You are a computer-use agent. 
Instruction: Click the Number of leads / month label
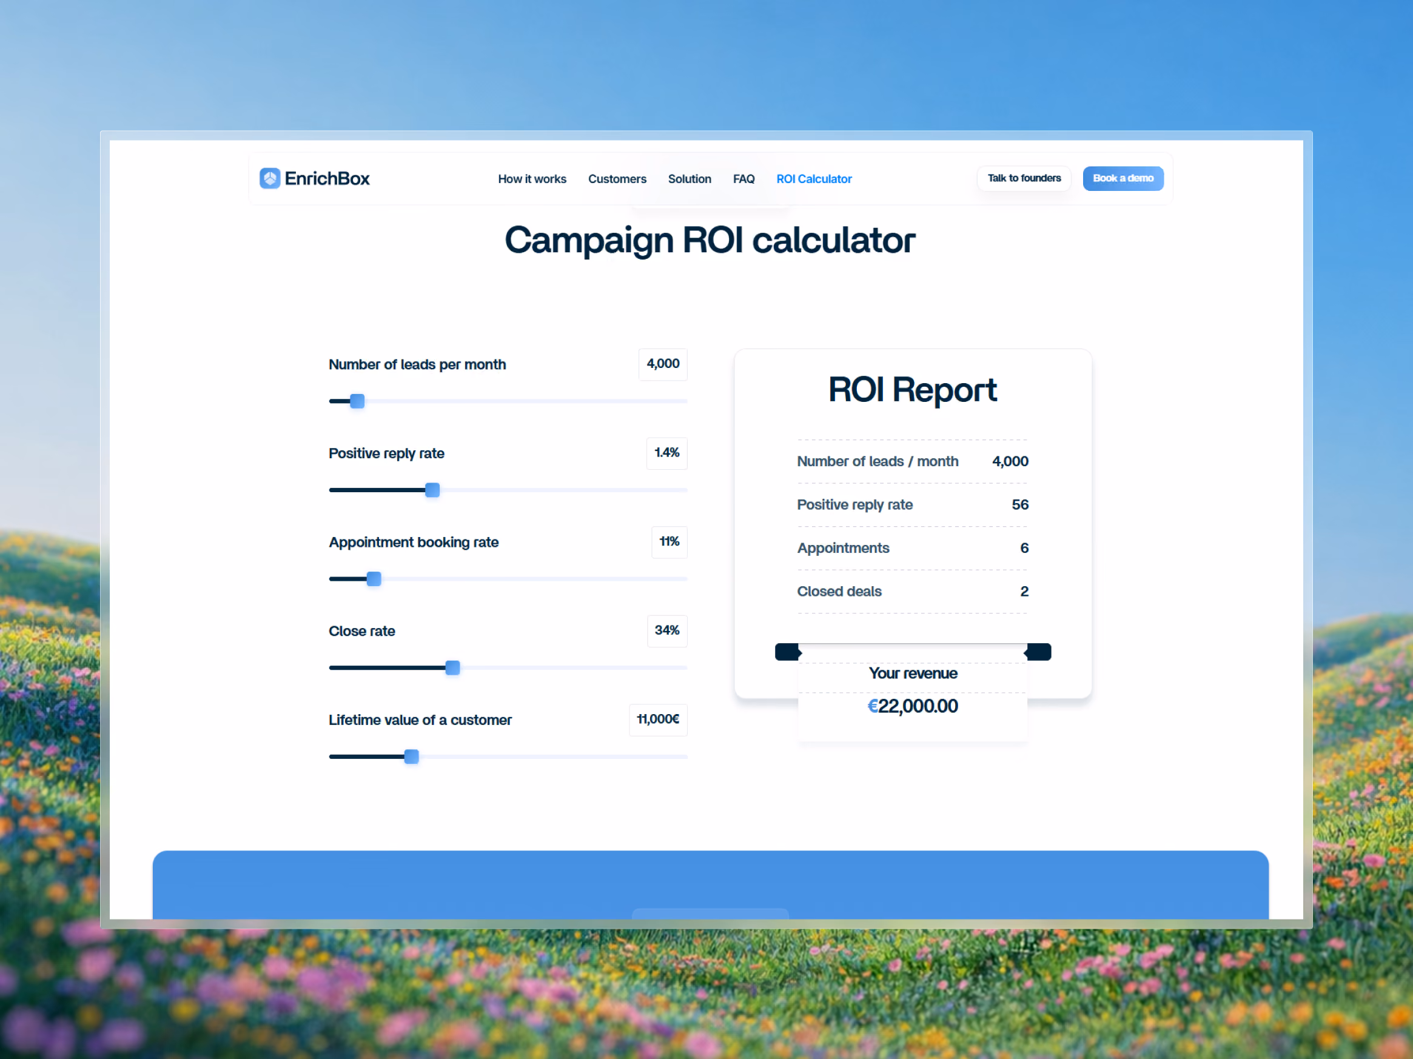pos(877,461)
